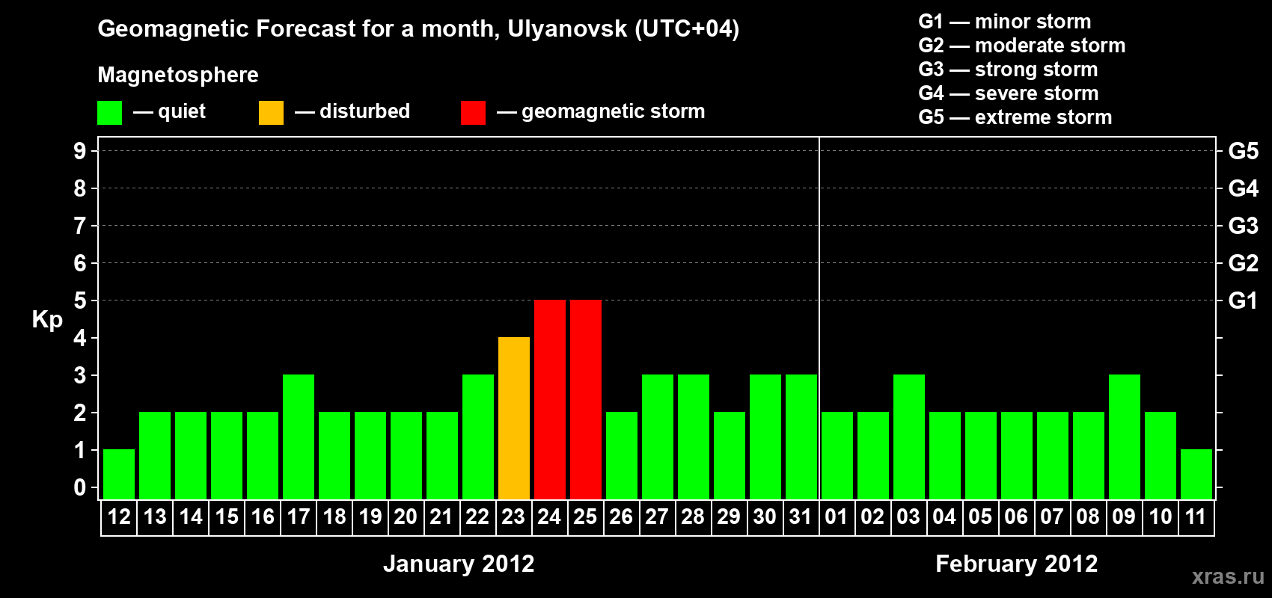The height and width of the screenshot is (598, 1272).
Task: Click the G1 axis label on right
Action: coord(1243,300)
